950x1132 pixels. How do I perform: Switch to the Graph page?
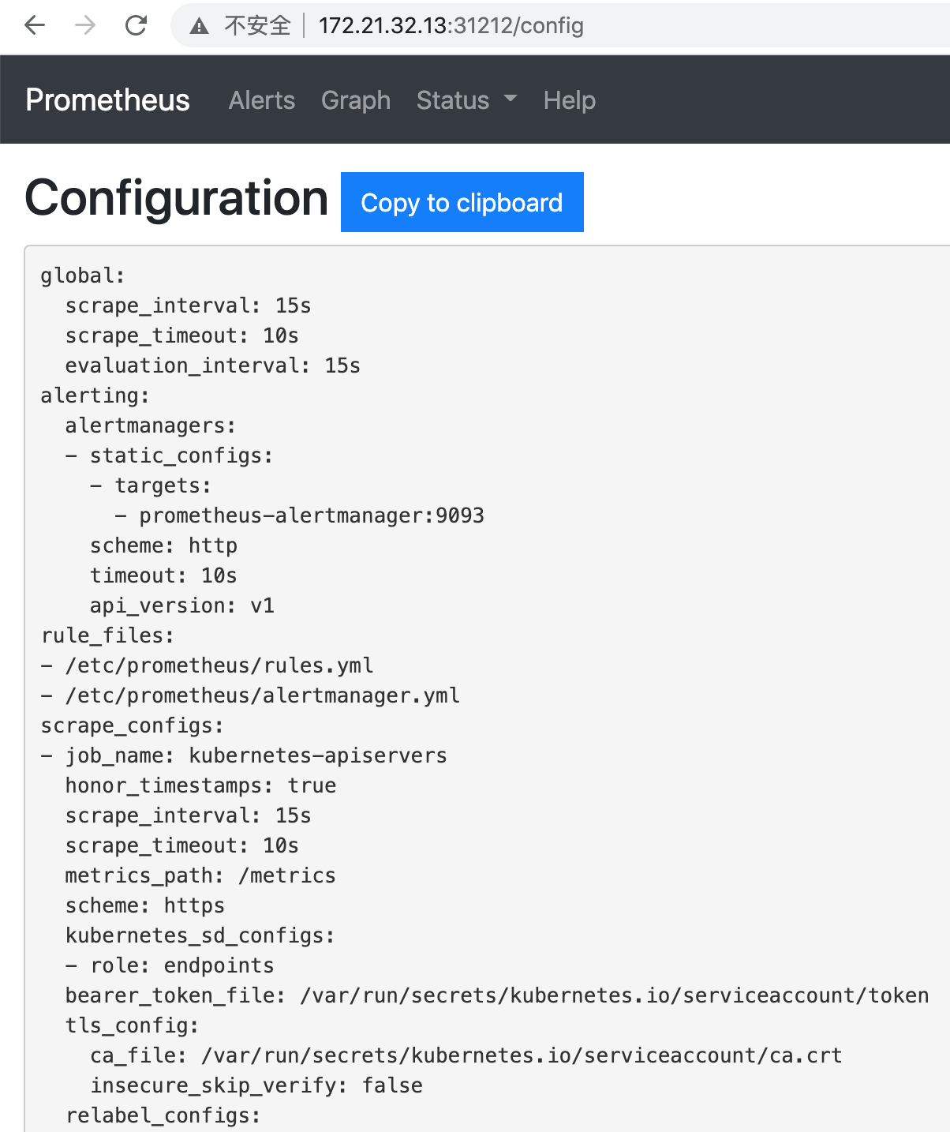355,100
